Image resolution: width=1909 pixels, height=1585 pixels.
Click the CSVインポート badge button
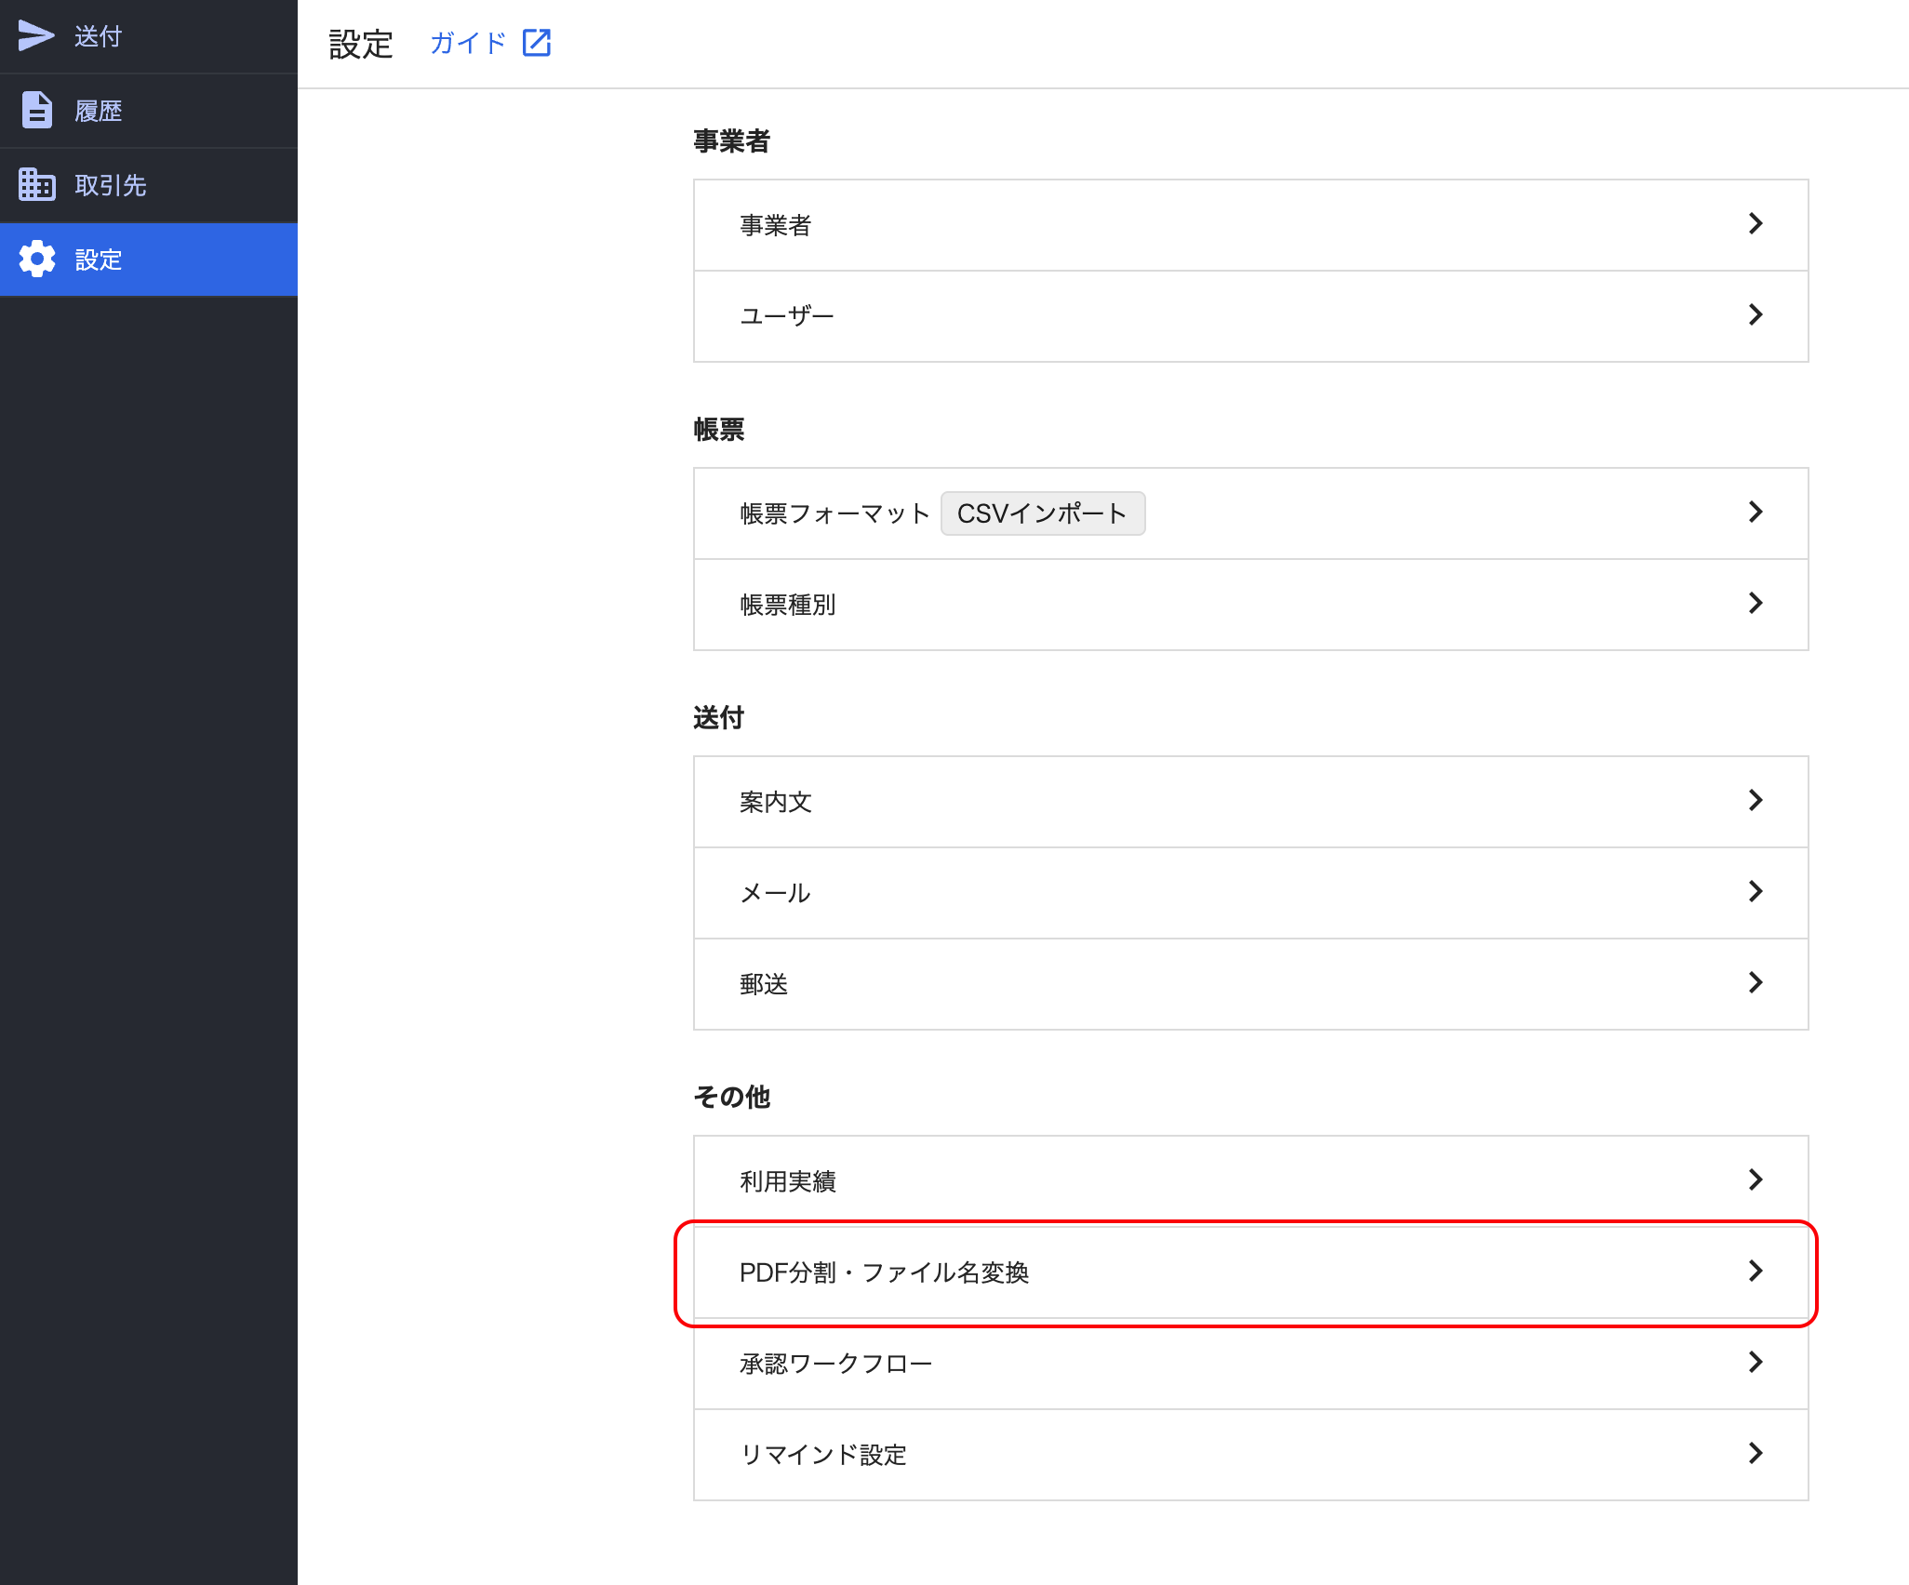[x=1042, y=513]
